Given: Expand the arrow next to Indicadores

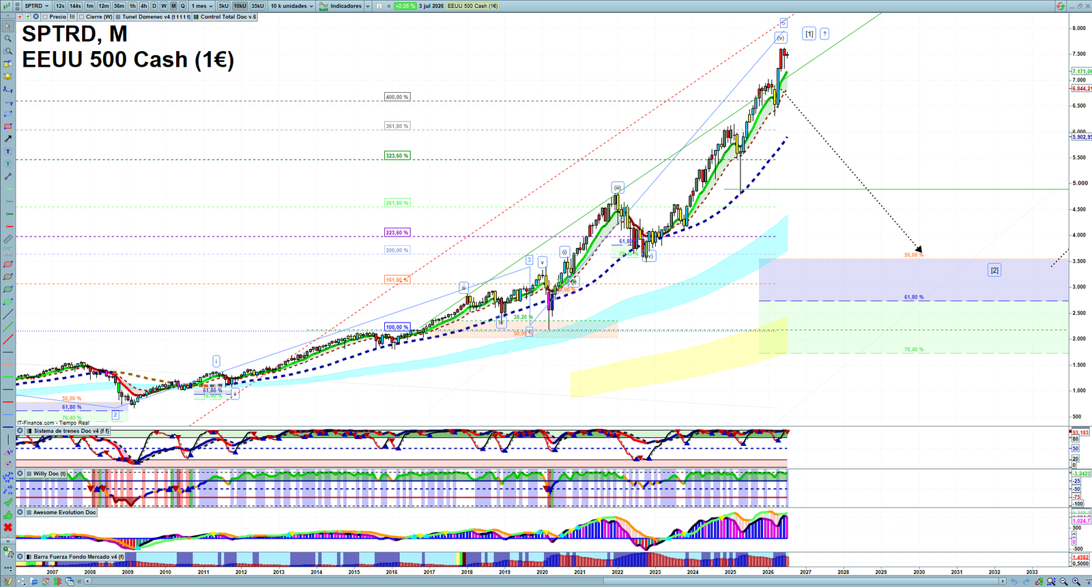Looking at the screenshot, I should point(367,6).
